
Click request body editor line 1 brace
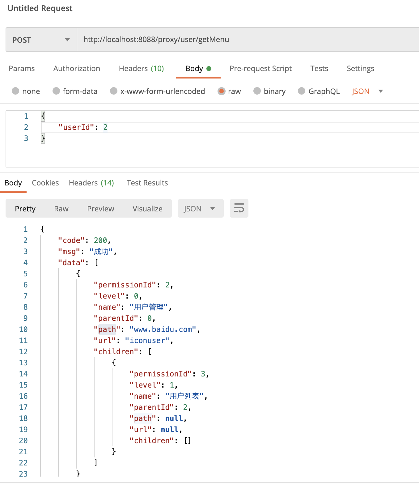(x=43, y=116)
